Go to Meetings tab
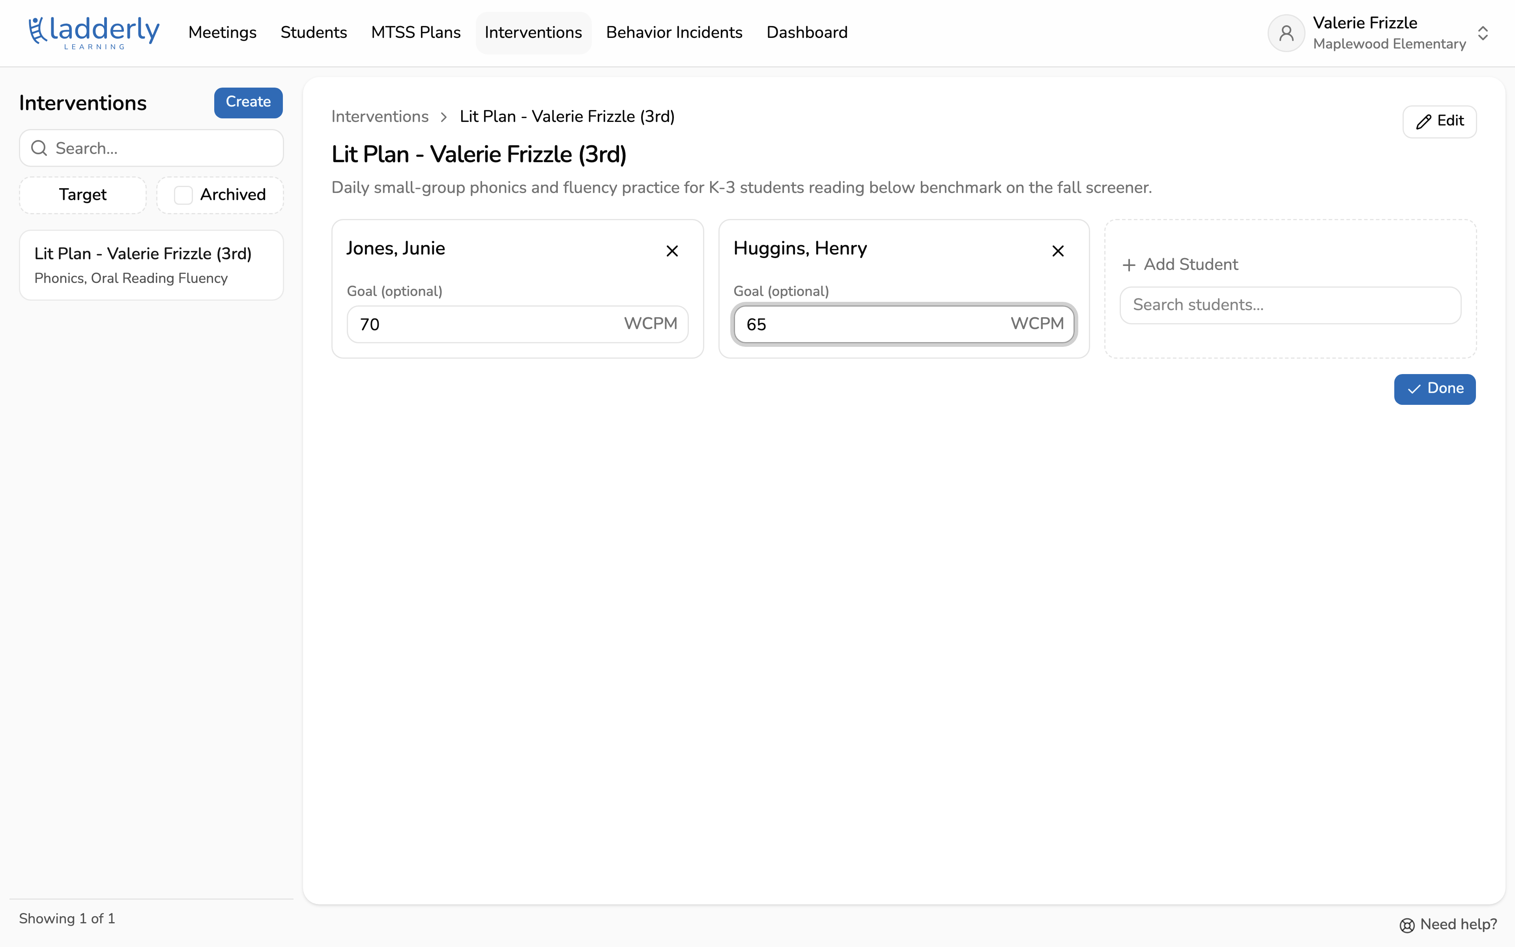The height and width of the screenshot is (947, 1515). (222, 33)
